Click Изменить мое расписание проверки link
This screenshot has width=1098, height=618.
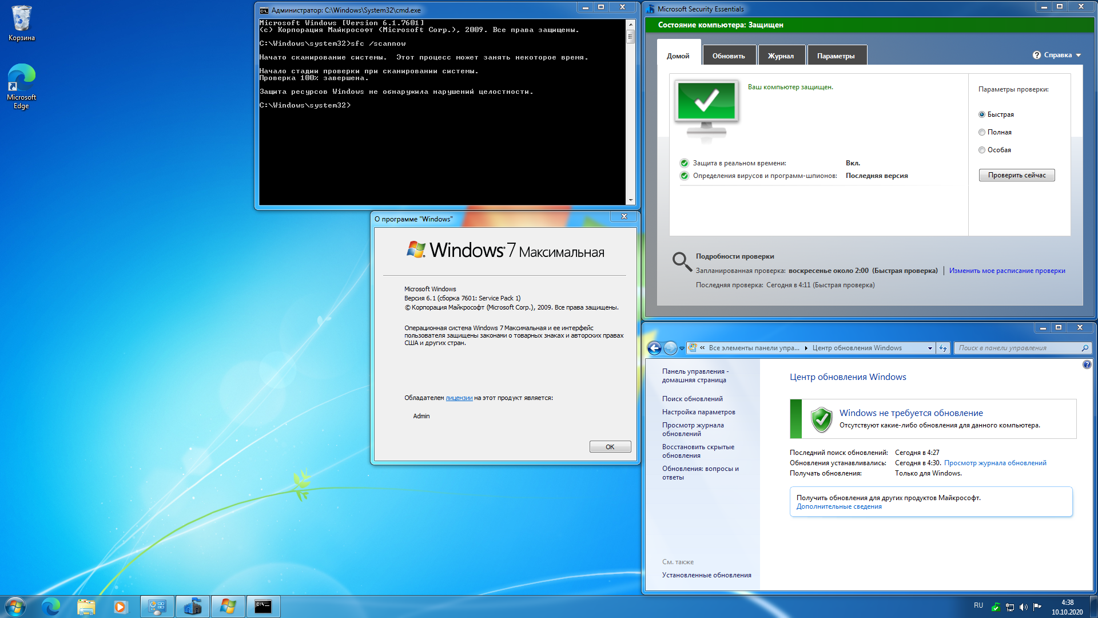tap(1007, 271)
